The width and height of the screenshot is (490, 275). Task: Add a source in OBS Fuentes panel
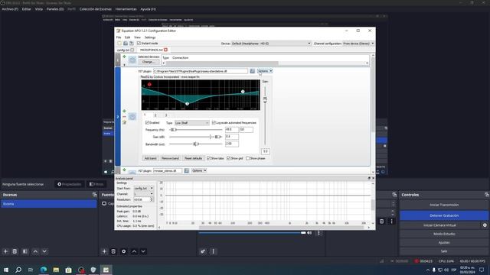[x=104, y=251]
